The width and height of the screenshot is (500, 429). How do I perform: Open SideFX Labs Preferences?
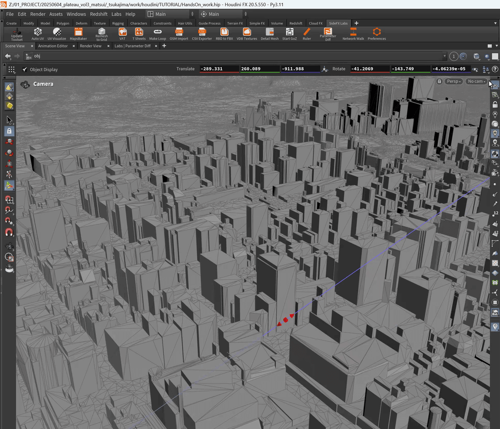click(377, 33)
